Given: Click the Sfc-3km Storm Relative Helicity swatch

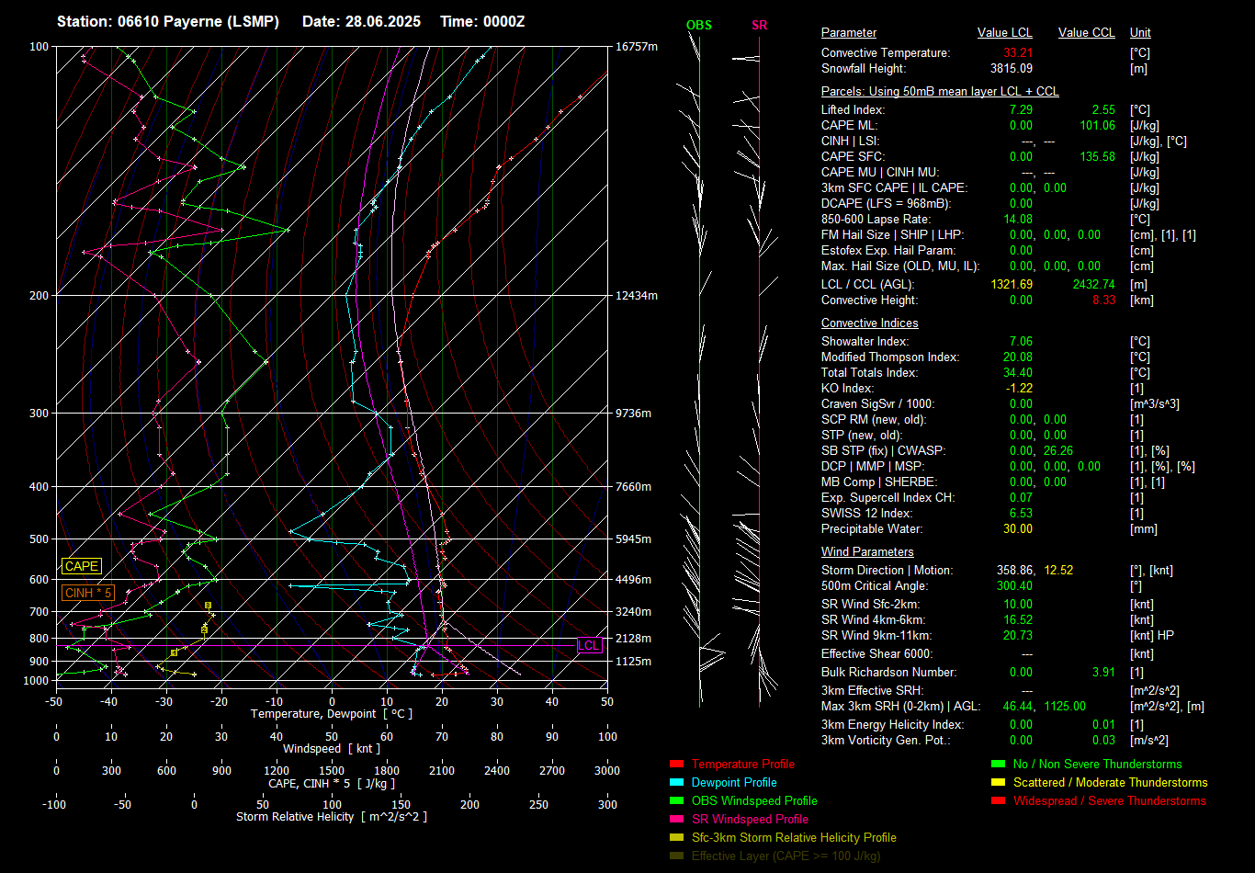Looking at the screenshot, I should (x=677, y=838).
